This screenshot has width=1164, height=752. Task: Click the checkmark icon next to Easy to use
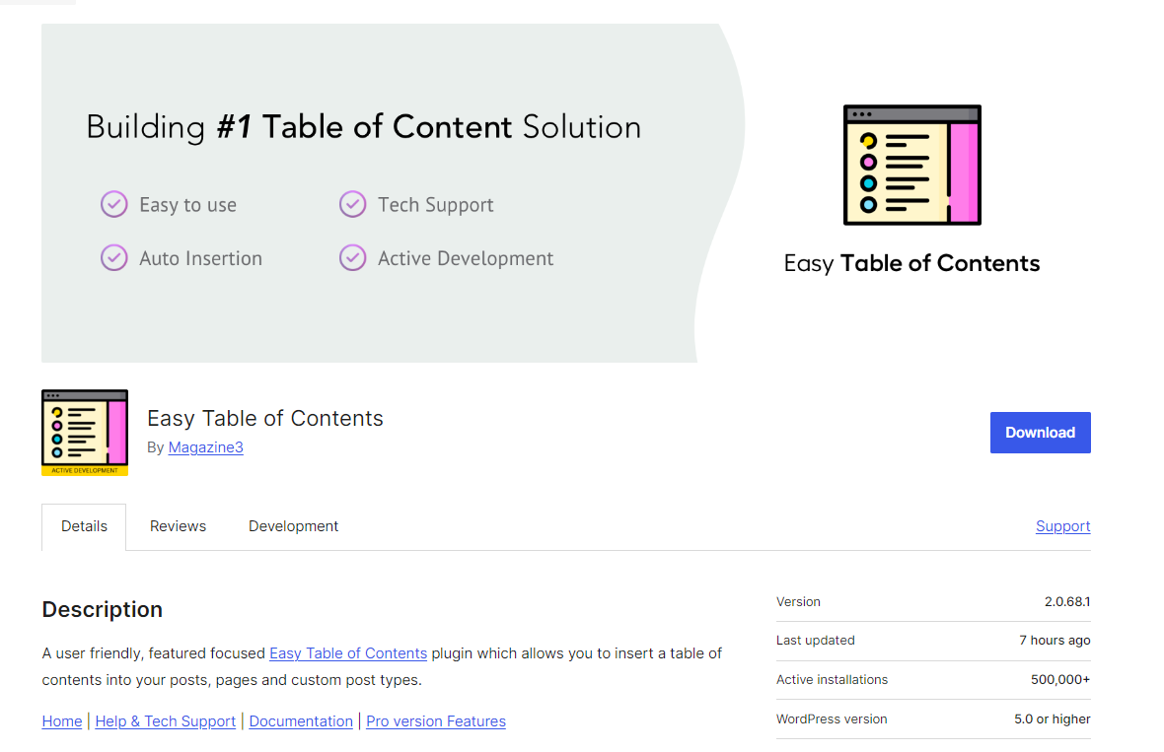point(114,204)
